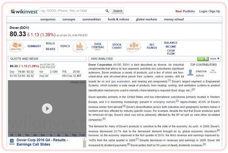
Task: Click the news source icon beside Dover headline
Action: coord(12,142)
